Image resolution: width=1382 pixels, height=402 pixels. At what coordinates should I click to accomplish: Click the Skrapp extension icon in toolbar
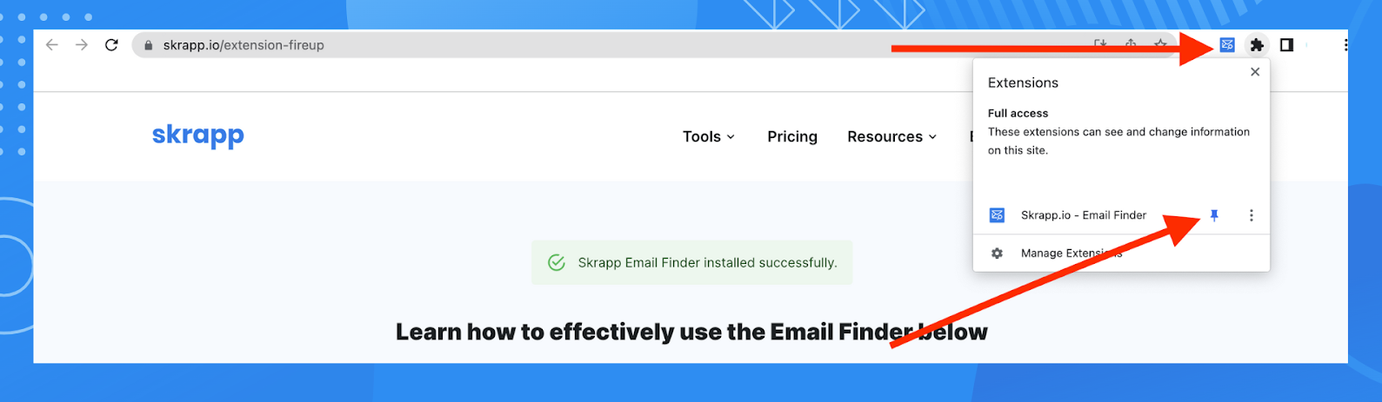[1226, 45]
